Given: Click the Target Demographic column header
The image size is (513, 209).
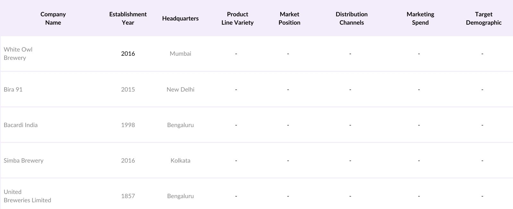Looking at the screenshot, I should point(484,18).
